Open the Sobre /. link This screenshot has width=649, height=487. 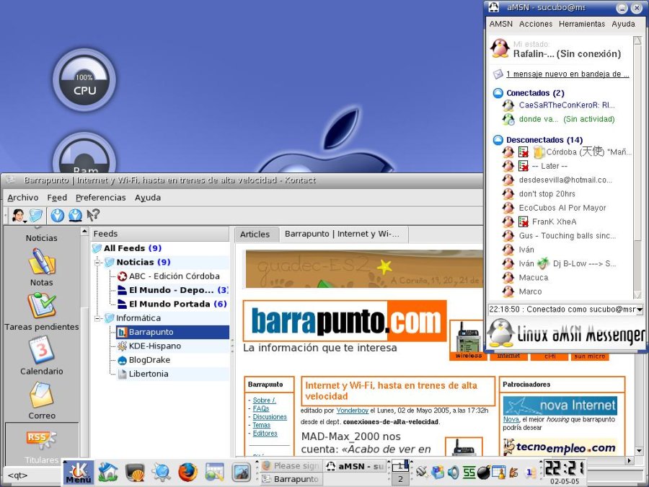[264, 400]
